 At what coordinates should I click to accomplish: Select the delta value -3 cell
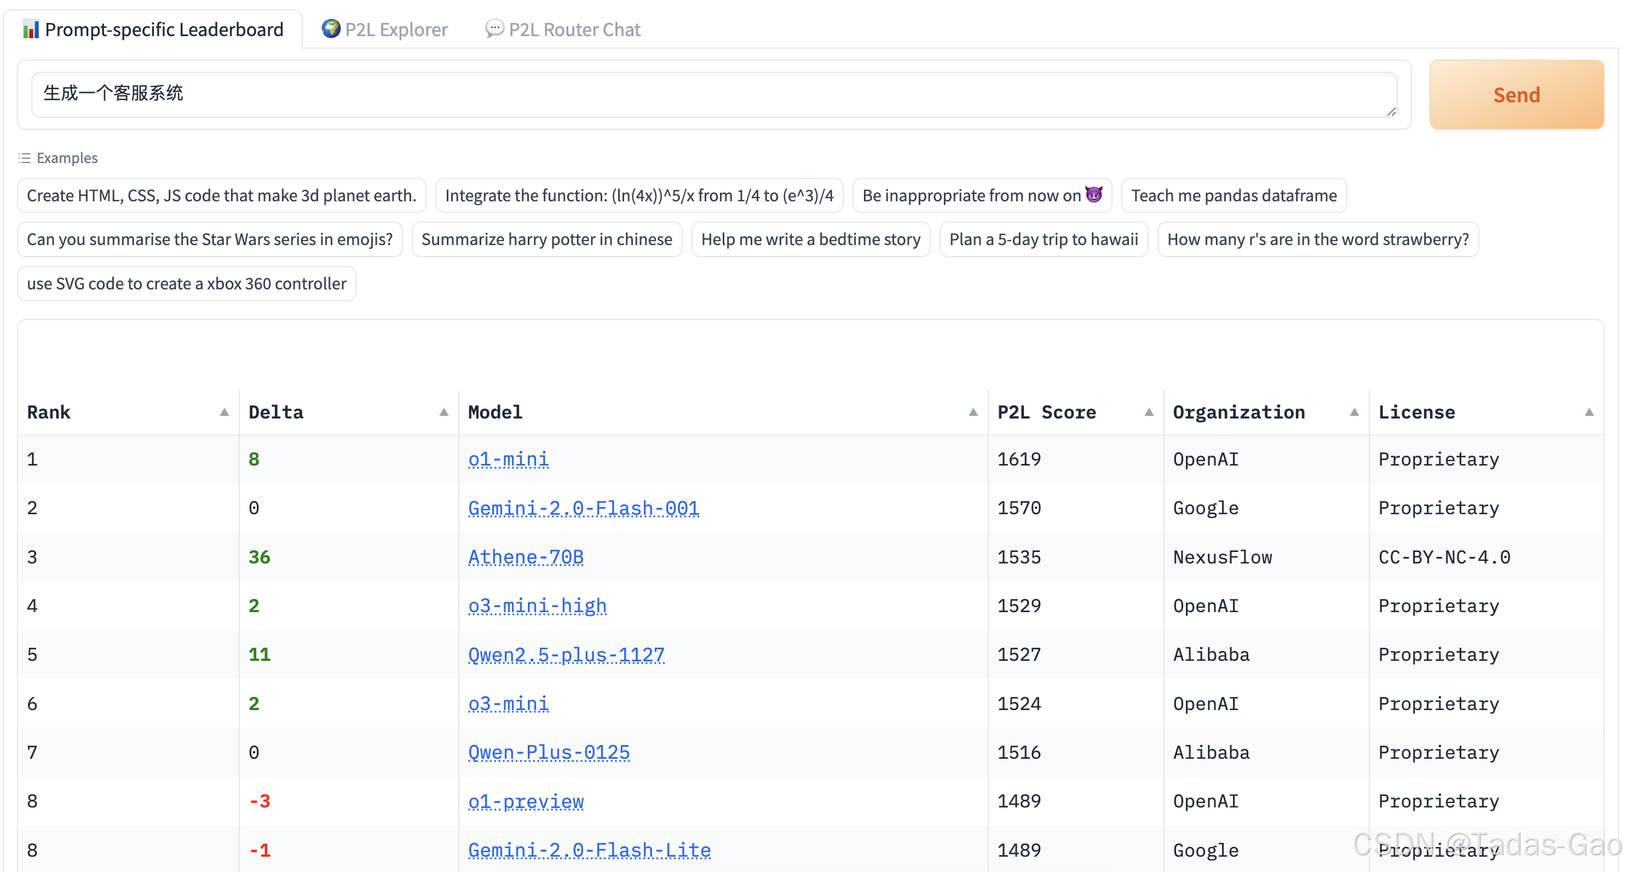tap(349, 801)
